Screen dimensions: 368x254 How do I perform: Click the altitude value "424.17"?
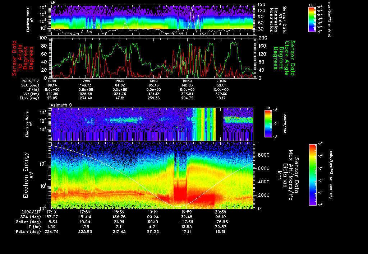pyautogui.click(x=154, y=94)
